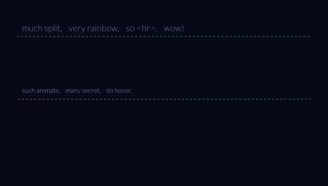Image resolution: width=328 pixels, height=186 pixels.
Task: Click the word "so" before the hr tag
Action: pos(130,29)
